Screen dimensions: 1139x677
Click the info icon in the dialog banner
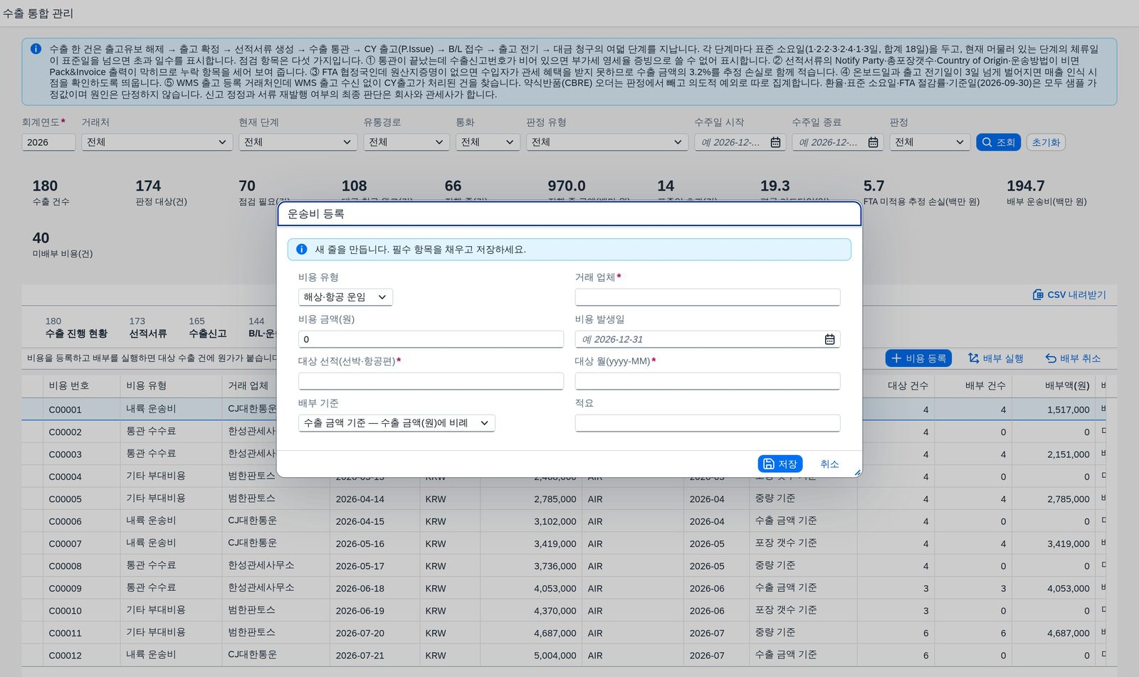click(x=301, y=250)
